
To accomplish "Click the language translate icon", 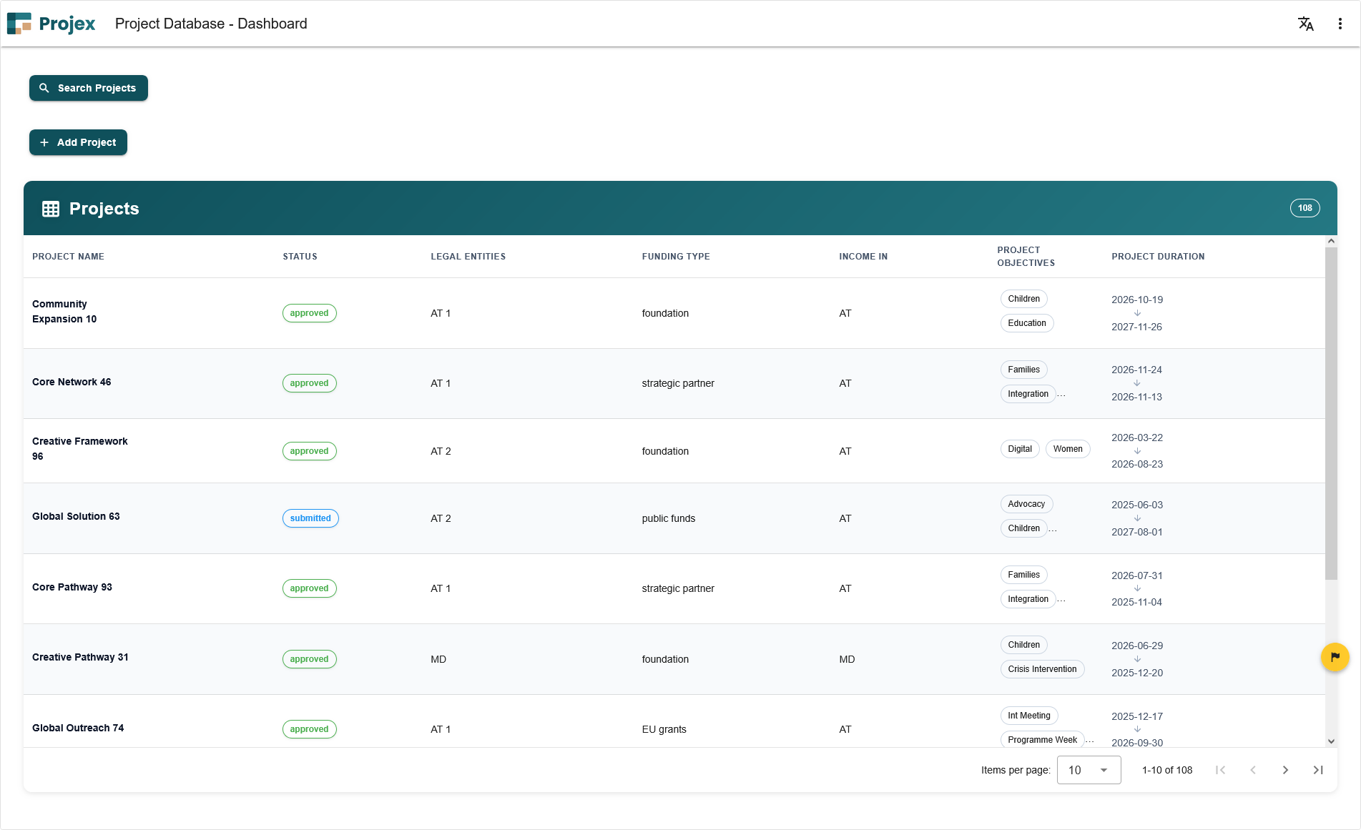I will point(1305,24).
